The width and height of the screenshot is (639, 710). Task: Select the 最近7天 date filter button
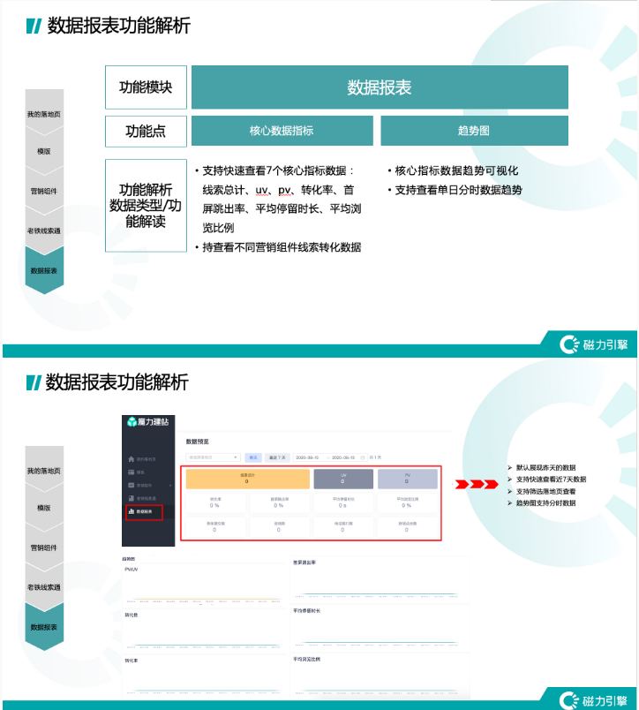(277, 457)
